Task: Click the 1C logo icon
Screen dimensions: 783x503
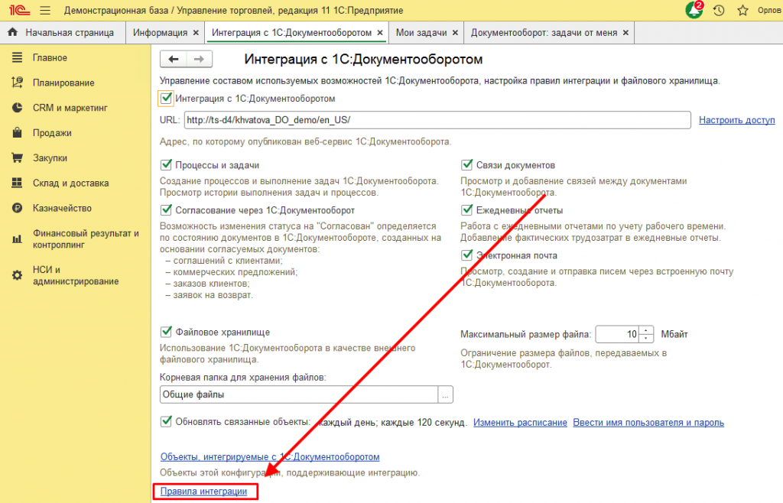Action: 19,10
